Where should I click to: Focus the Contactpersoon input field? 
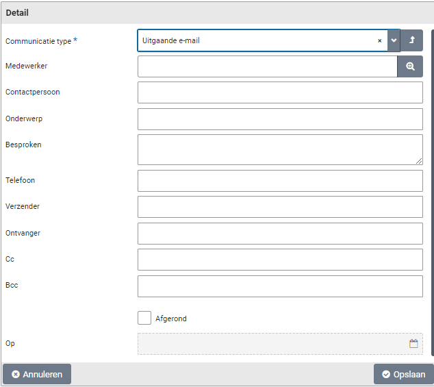(280, 92)
